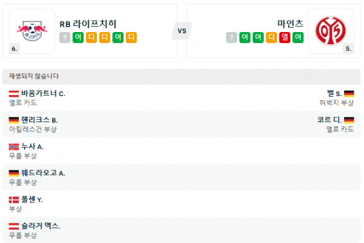Open the 마인츠 team name link
This screenshot has width=364, height=243.
click(290, 24)
